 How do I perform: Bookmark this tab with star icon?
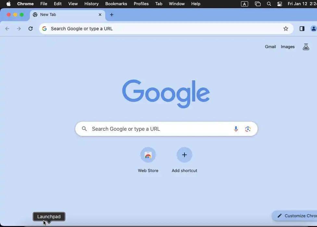[286, 29]
